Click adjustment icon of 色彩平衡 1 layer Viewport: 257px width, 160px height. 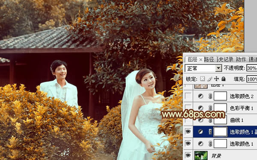tap(200, 108)
